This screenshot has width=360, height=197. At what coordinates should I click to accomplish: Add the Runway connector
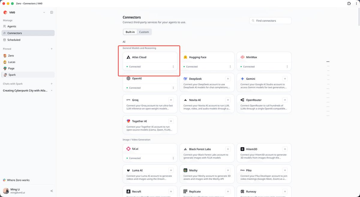(285, 191)
